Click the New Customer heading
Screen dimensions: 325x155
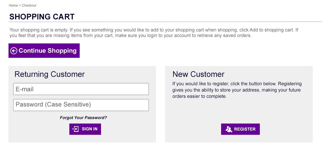(199, 74)
